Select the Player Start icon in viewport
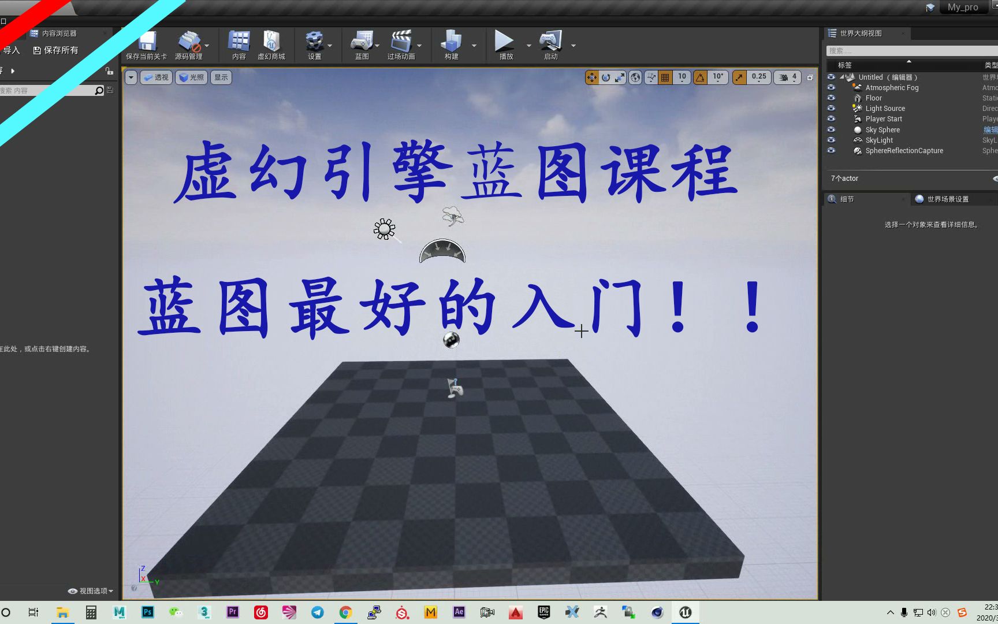 point(455,388)
